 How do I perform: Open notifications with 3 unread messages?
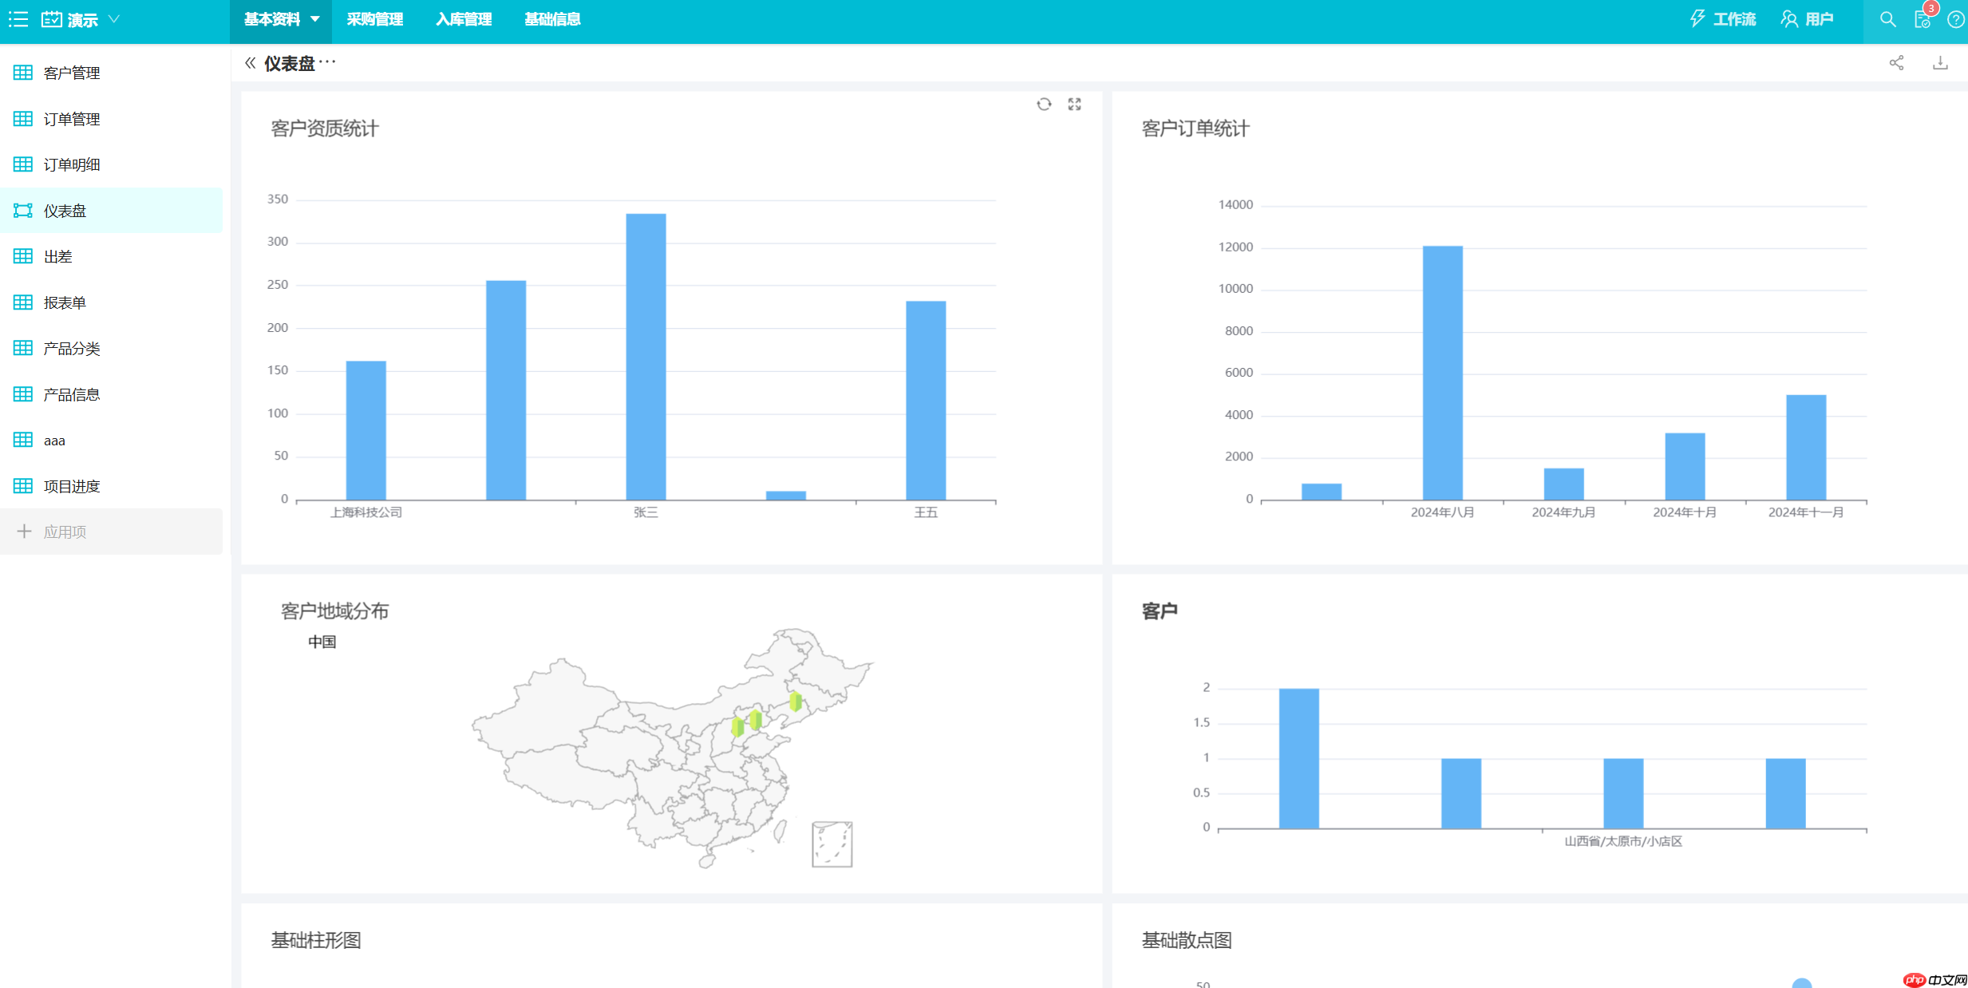point(1922,19)
